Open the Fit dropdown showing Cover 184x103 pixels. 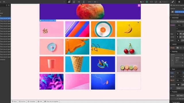[180, 88]
